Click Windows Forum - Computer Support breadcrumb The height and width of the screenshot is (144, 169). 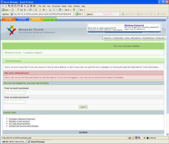(x=23, y=53)
